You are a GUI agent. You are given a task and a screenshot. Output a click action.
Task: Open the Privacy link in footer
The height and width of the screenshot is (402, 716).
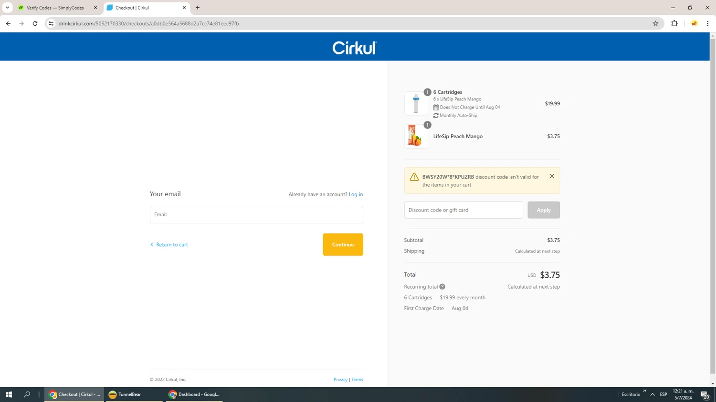tap(340, 380)
